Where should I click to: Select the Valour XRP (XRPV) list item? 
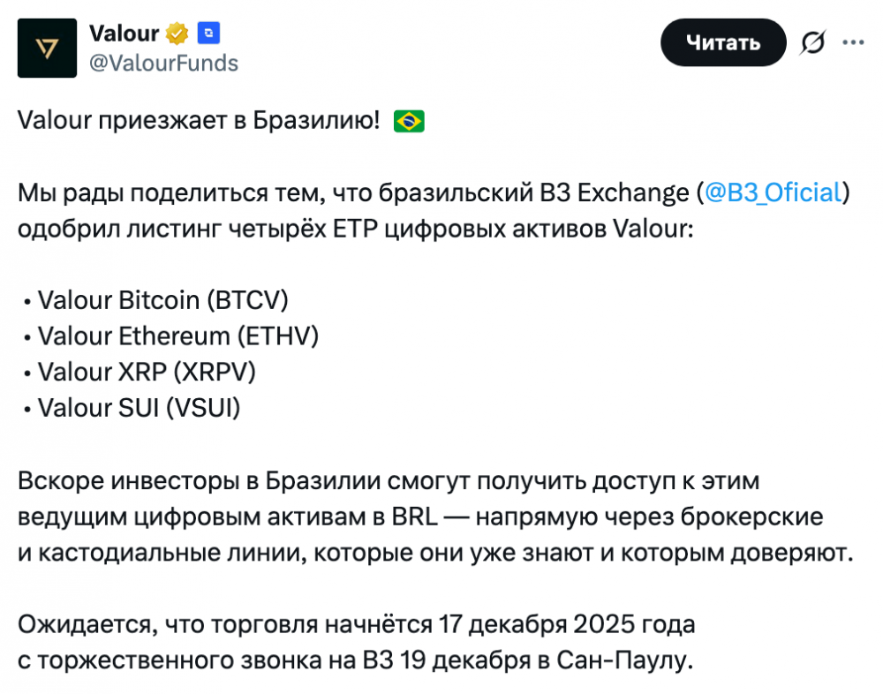click(147, 373)
